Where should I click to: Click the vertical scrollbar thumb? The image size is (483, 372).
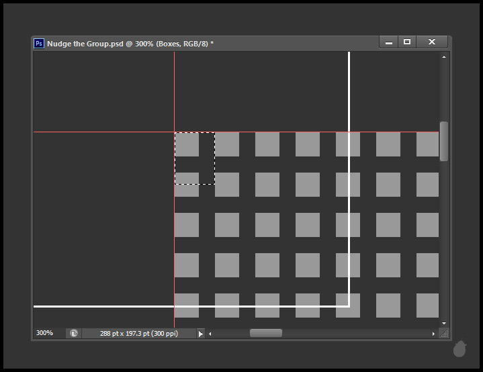pos(444,141)
